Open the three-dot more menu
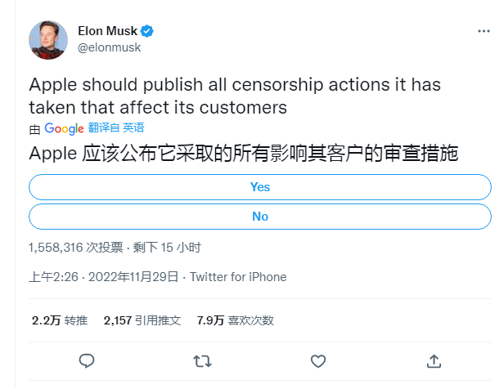This screenshot has height=389, width=504. pos(484,31)
